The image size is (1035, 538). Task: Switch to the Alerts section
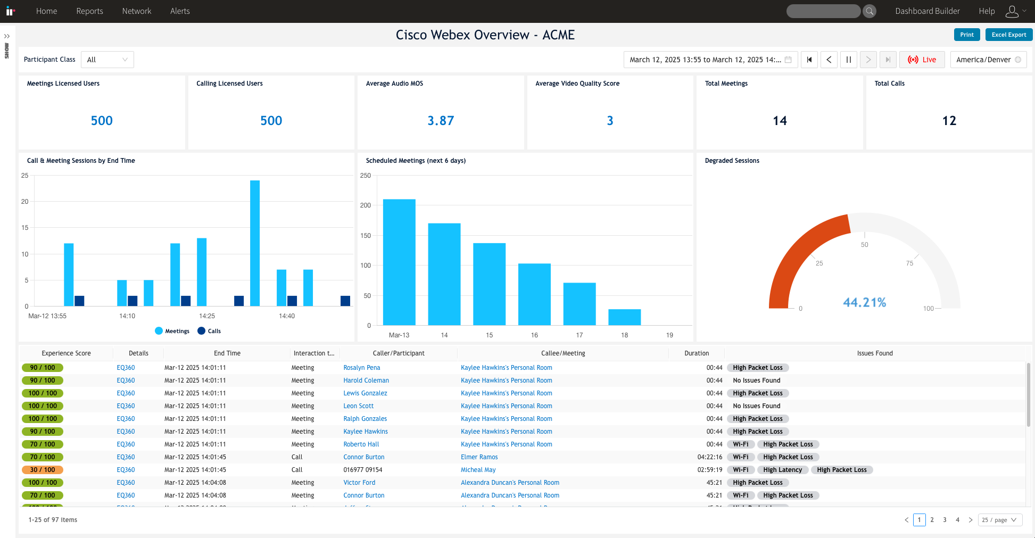coord(180,11)
